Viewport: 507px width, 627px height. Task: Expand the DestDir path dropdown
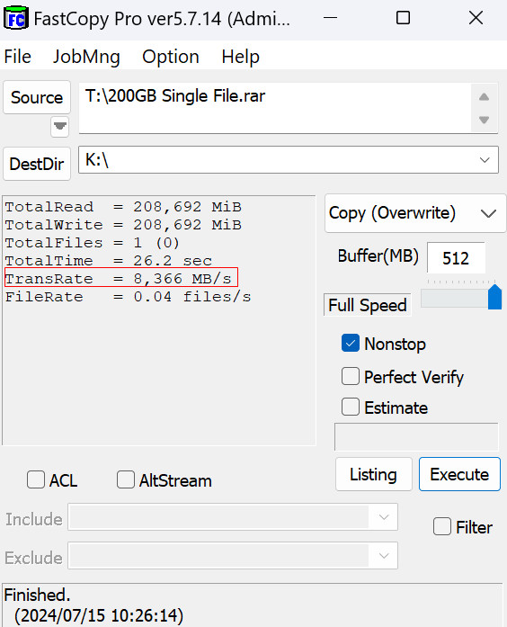tap(485, 160)
